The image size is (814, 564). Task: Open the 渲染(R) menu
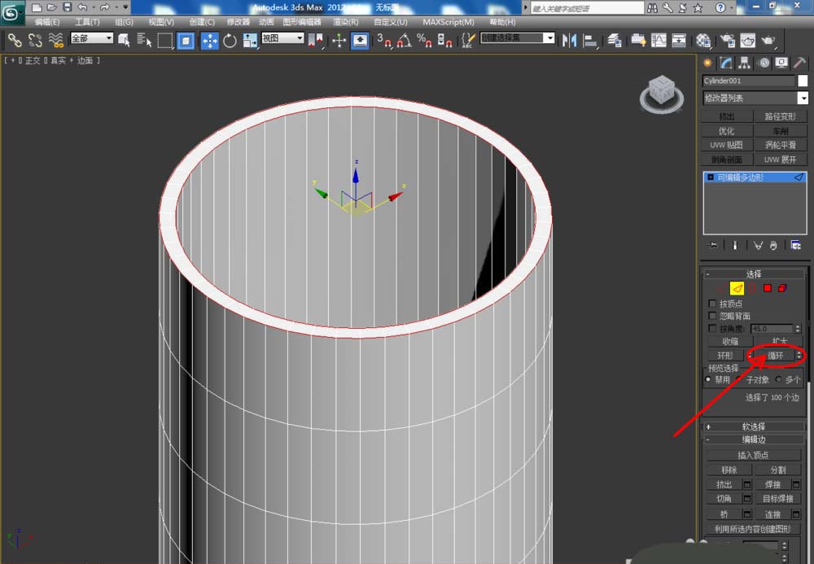(x=346, y=22)
